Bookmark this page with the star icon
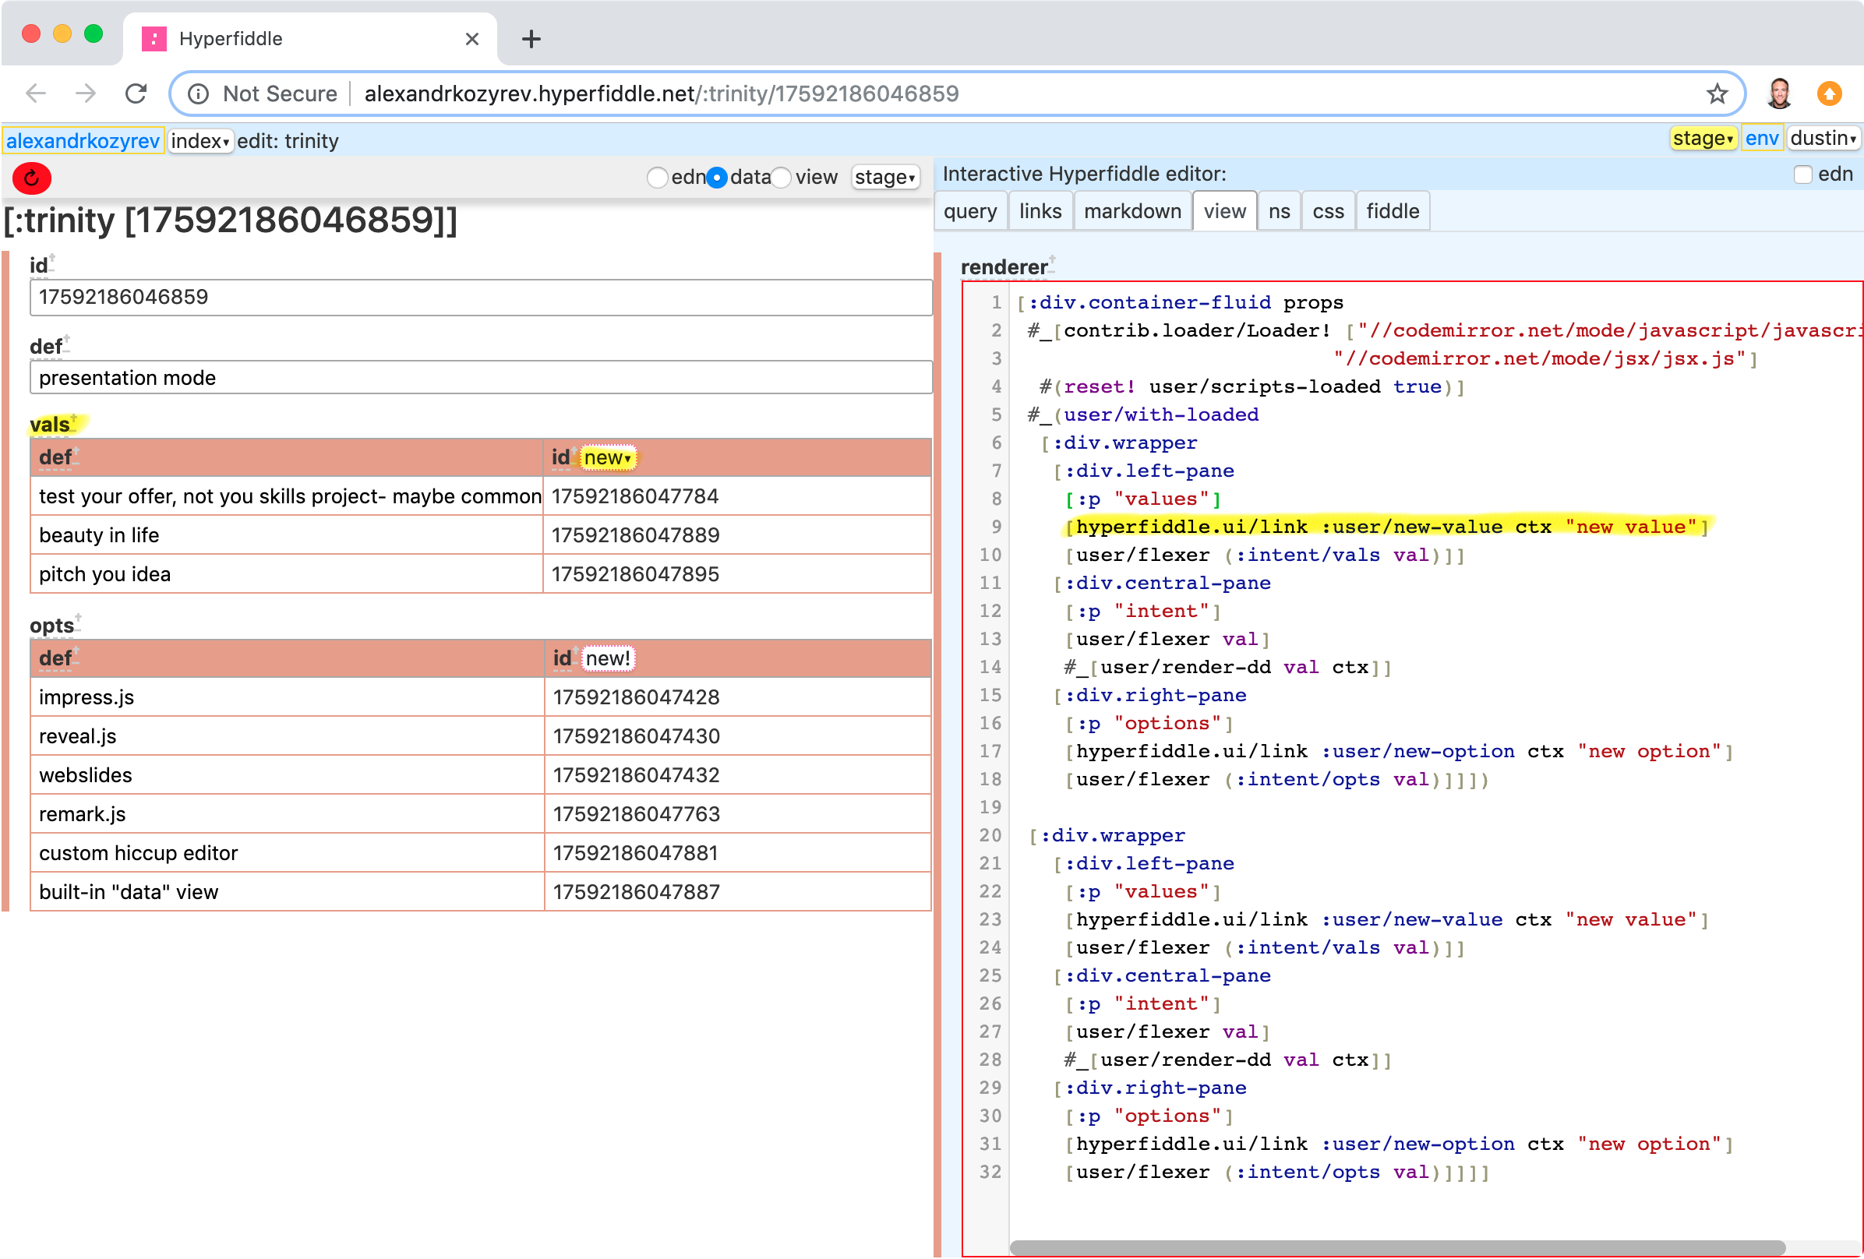 coord(1717,93)
